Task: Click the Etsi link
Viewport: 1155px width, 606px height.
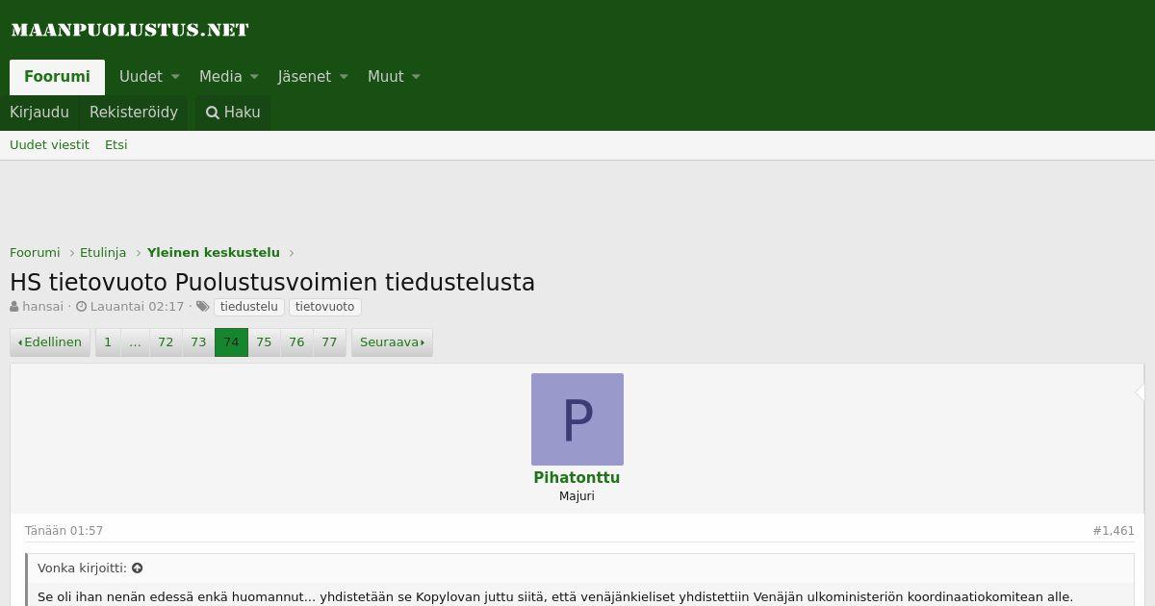Action: 116,145
